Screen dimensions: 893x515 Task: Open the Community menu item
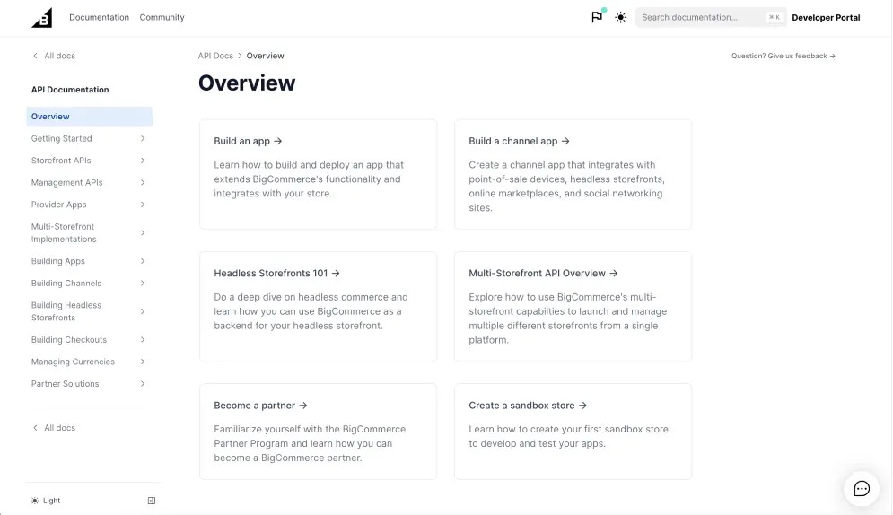[x=162, y=17]
